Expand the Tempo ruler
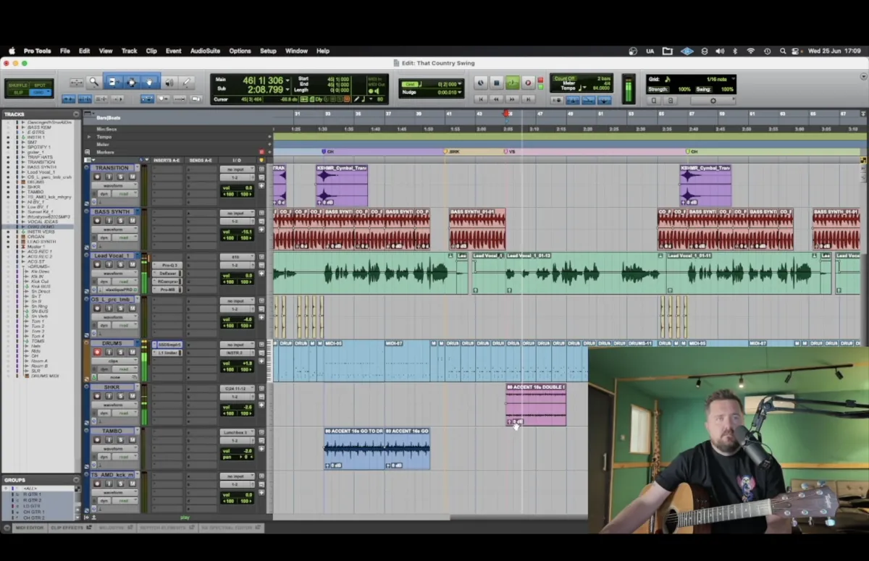 [x=89, y=137]
